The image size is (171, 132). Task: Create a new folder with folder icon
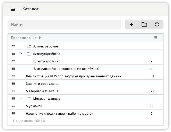pos(144,24)
